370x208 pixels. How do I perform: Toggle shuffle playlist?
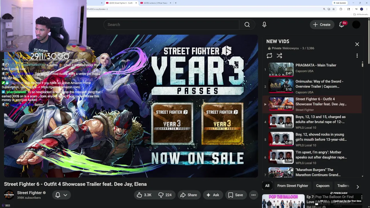[x=279, y=56]
